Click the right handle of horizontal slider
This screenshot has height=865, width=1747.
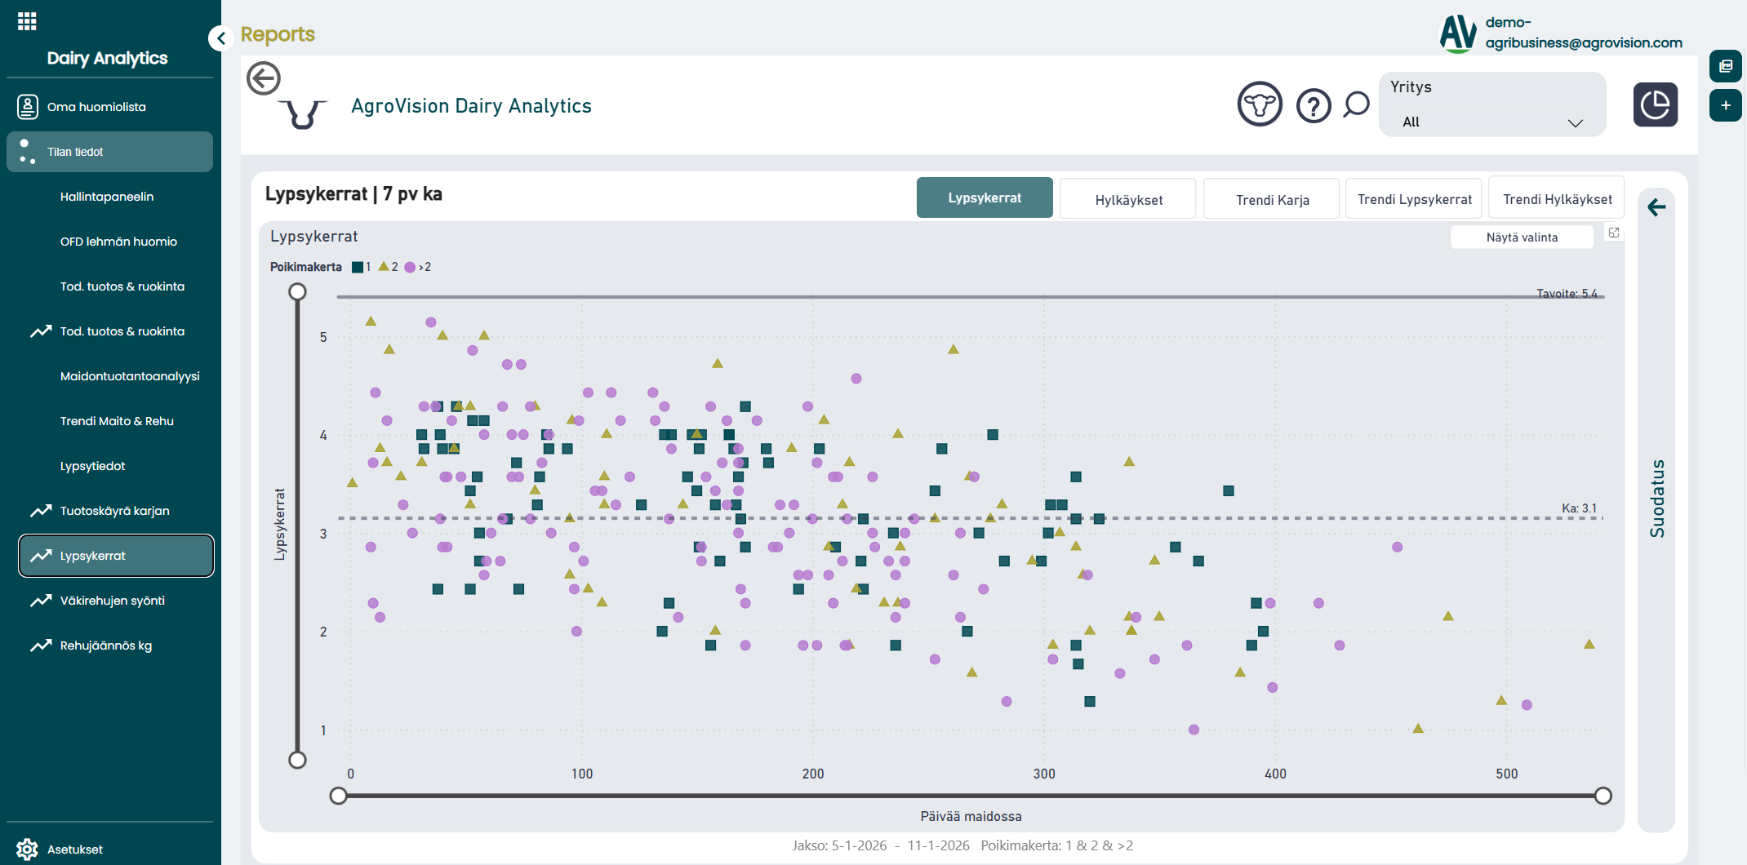tap(1603, 796)
